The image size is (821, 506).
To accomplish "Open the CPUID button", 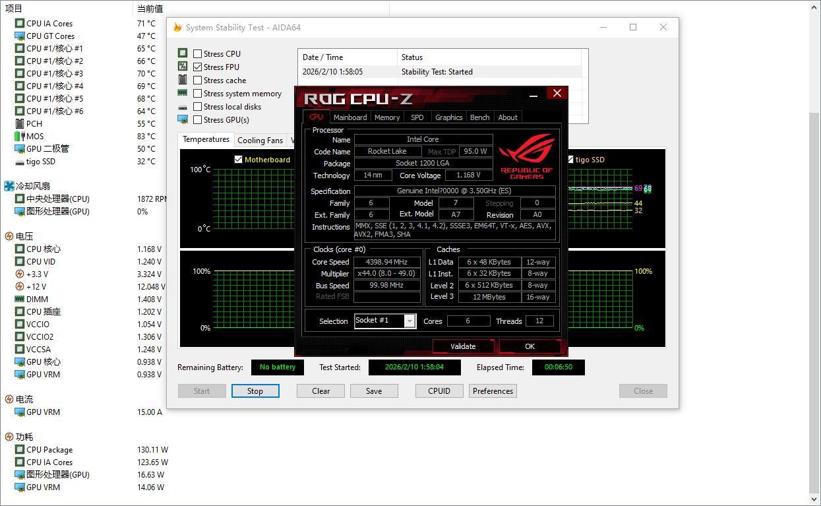I will point(439,391).
